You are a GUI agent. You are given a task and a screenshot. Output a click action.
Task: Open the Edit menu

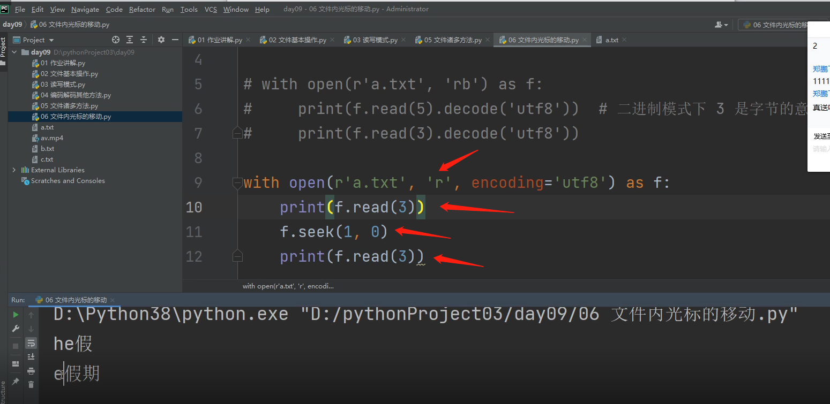38,9
